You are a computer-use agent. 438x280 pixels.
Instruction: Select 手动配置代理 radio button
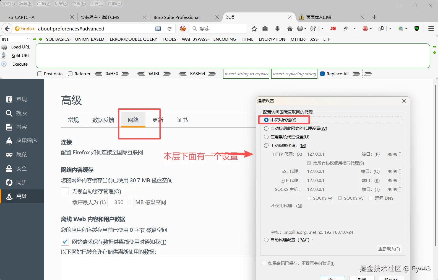pos(266,146)
